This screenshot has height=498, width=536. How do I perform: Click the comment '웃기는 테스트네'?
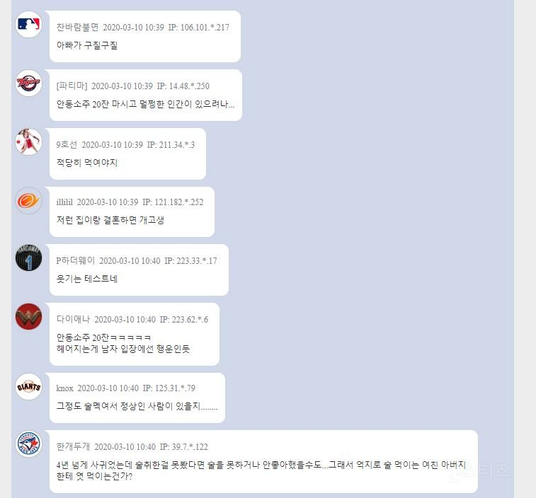pos(87,279)
